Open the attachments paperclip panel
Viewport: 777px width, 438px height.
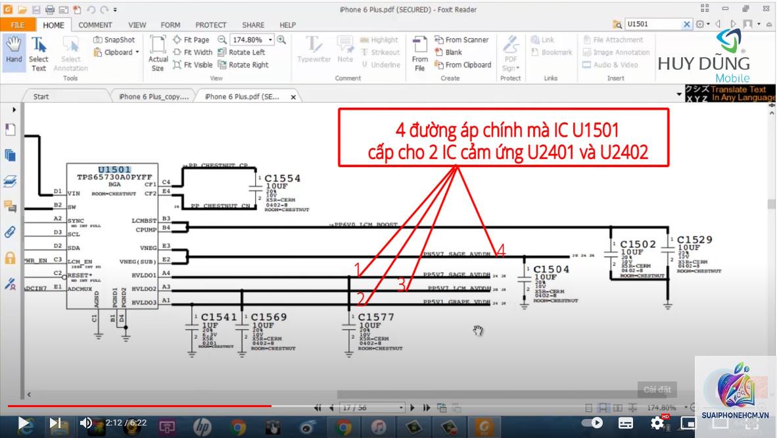(x=11, y=231)
